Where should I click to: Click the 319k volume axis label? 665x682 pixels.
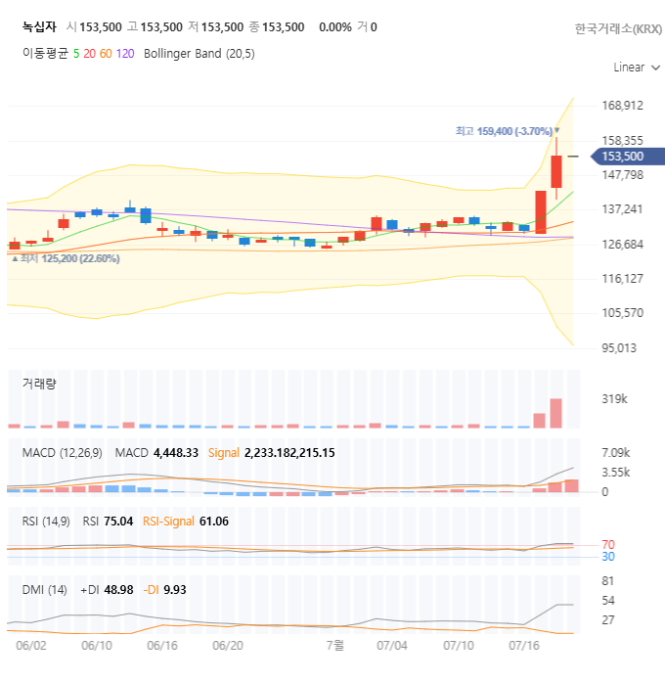(614, 399)
